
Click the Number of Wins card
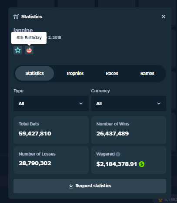coord(129,130)
